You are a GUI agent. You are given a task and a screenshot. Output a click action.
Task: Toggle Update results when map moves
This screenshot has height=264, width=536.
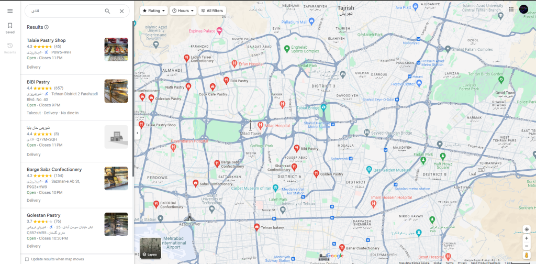[x=27, y=259]
